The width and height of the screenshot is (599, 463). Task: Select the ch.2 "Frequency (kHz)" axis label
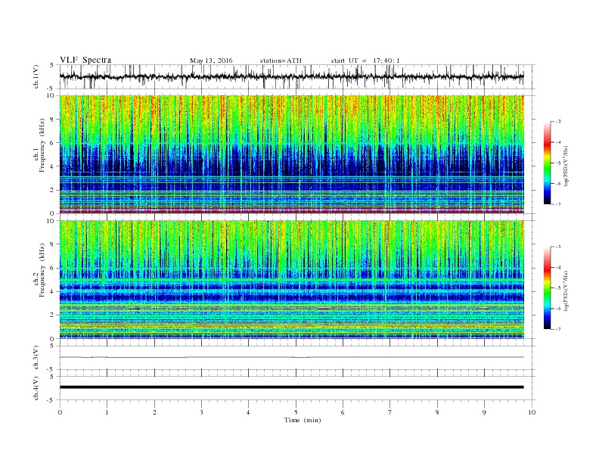[x=42, y=271]
